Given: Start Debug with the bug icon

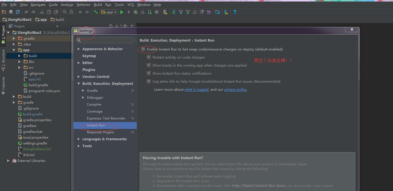Looking at the screenshot, I should 136,12.
